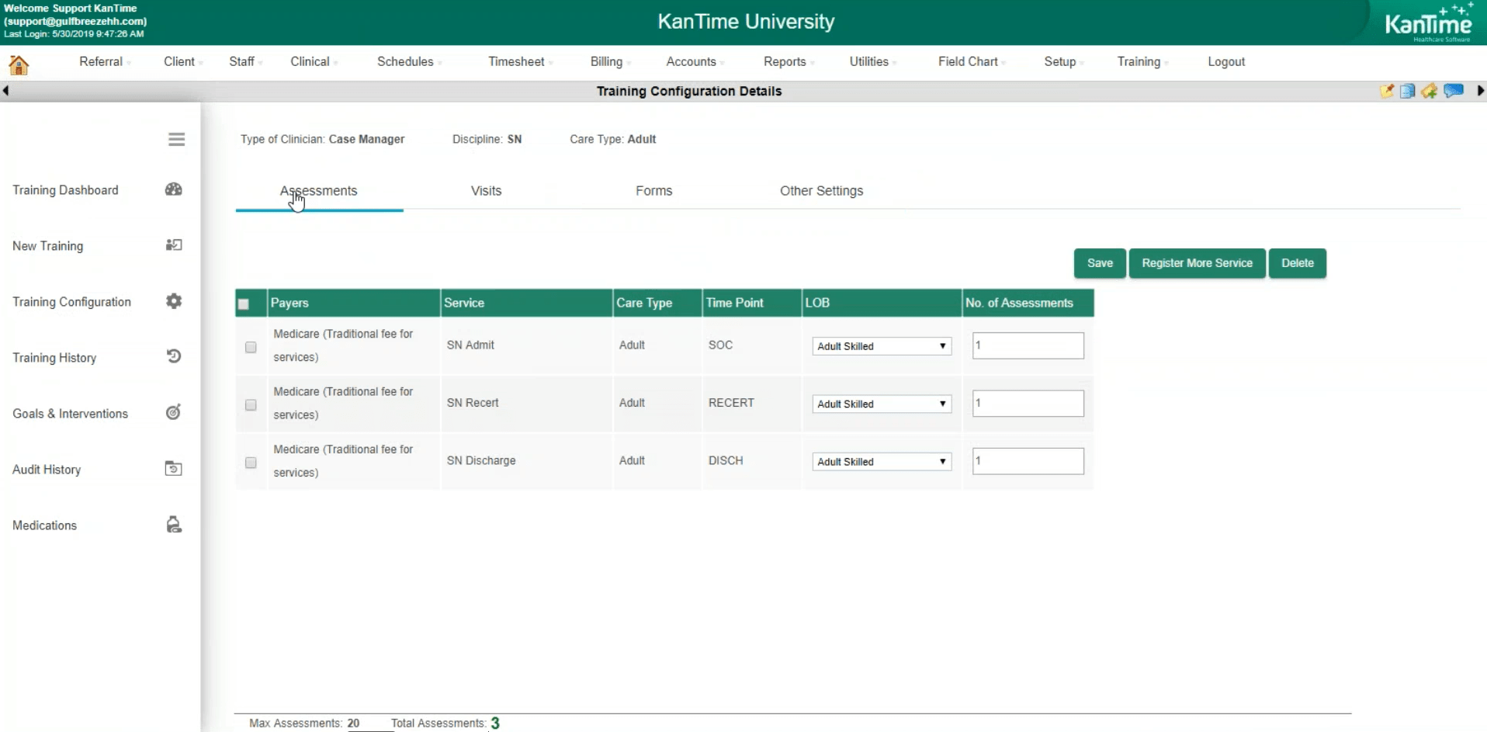Open the Training Dashboard sidebar link
Viewport: 1487px width, 732px height.
pos(65,190)
